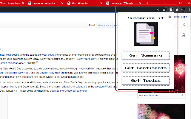Close the War - Wikipedia tab
This screenshot has width=191, height=119.
point(101,3)
